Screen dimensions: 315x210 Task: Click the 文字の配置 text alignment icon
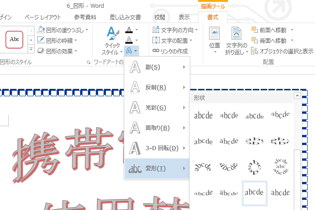coord(156,40)
